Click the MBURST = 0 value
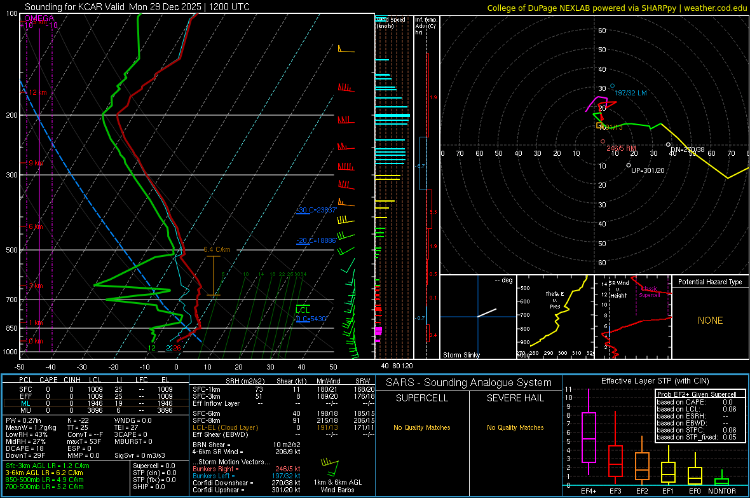 click(x=133, y=441)
